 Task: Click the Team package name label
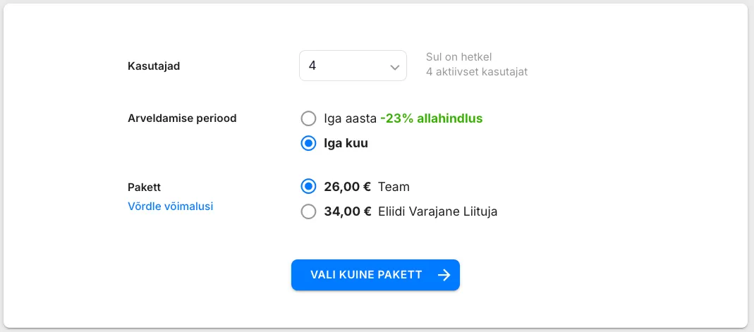click(394, 187)
